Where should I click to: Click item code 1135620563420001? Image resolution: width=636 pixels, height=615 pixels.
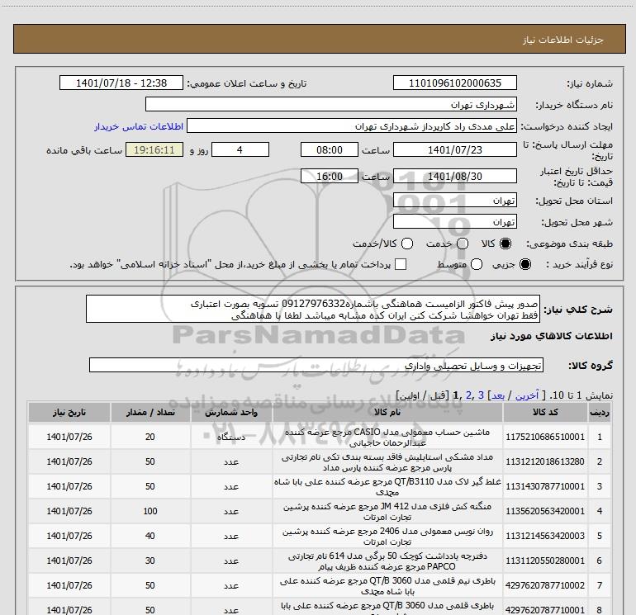pyautogui.click(x=545, y=511)
